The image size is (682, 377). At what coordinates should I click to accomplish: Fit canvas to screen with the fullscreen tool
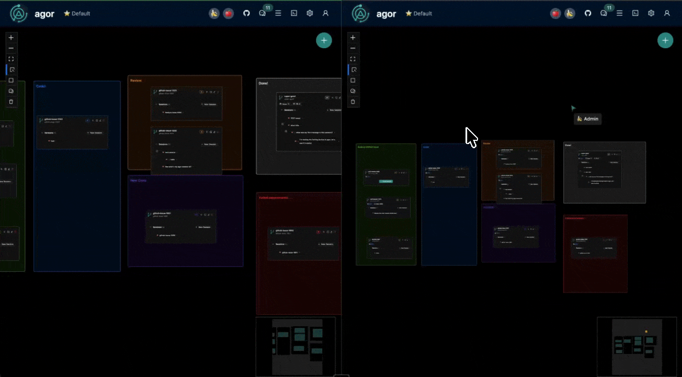pyautogui.click(x=11, y=59)
